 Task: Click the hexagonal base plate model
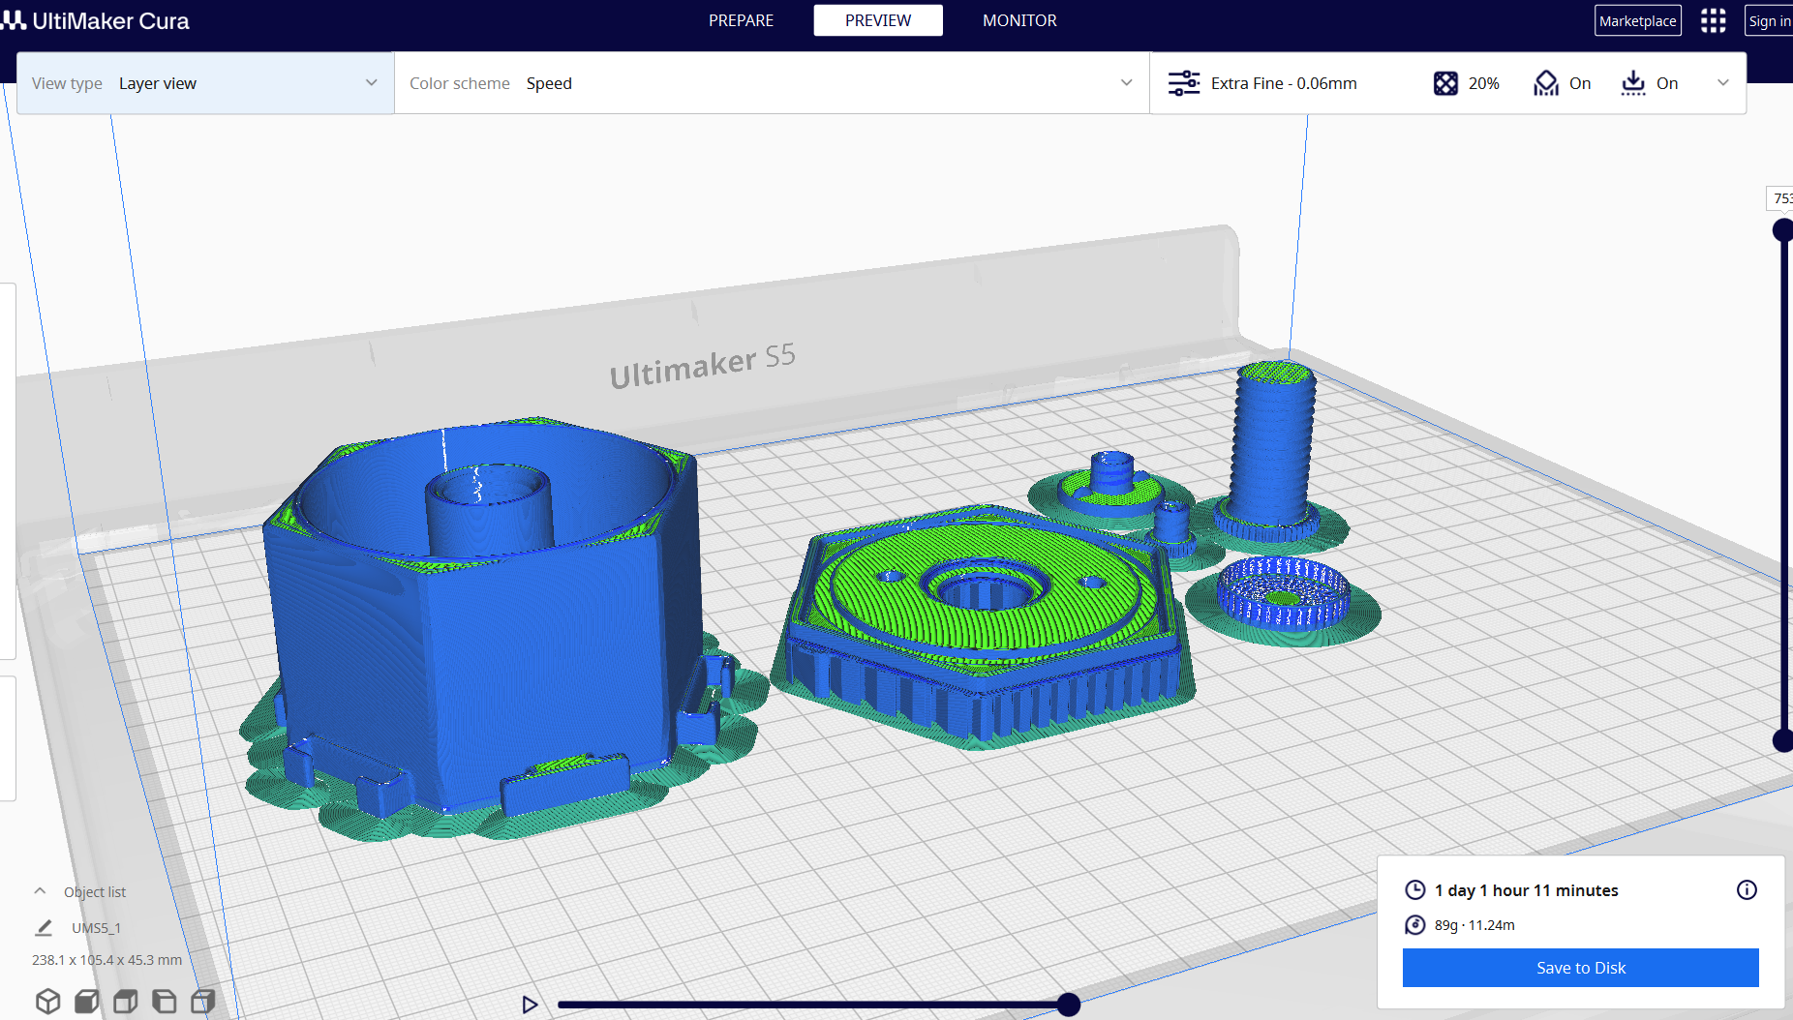pyautogui.click(x=983, y=624)
